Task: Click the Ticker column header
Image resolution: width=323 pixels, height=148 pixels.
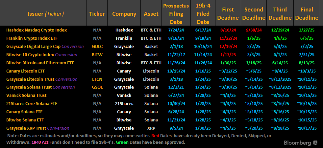Action: click(x=97, y=14)
